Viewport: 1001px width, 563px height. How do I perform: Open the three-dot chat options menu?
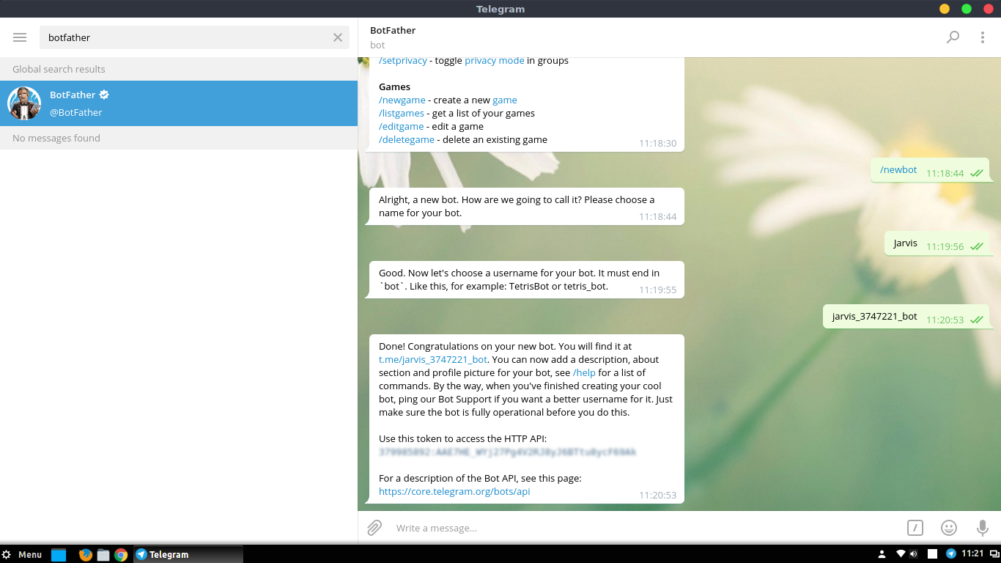(983, 37)
